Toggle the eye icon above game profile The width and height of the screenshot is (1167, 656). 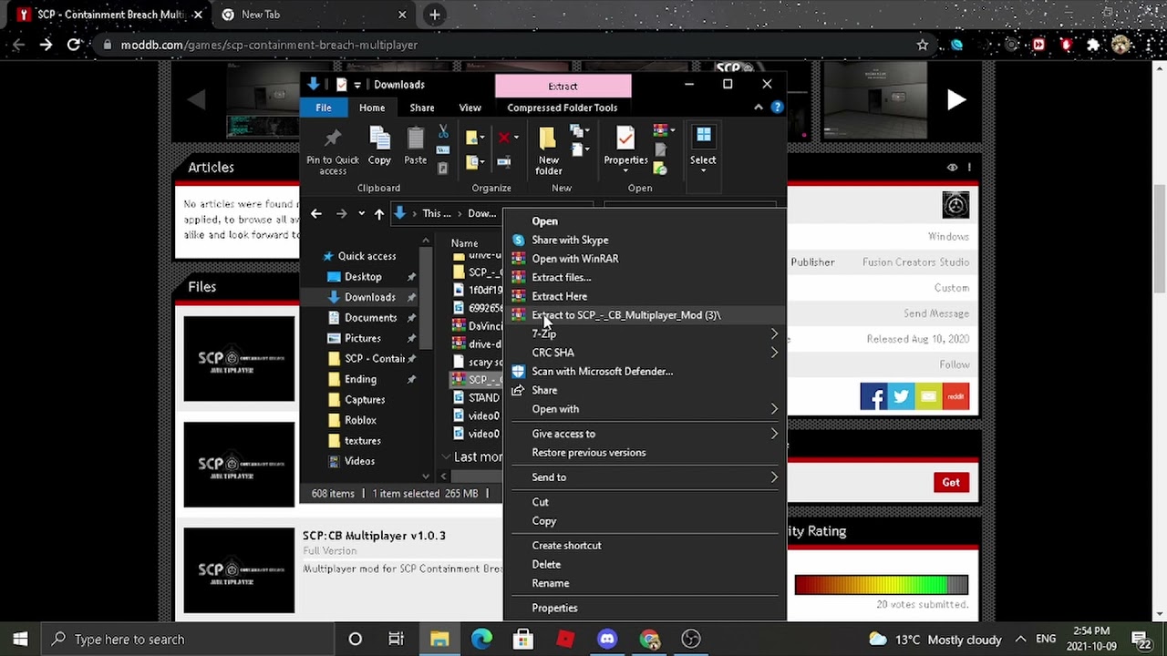(952, 168)
